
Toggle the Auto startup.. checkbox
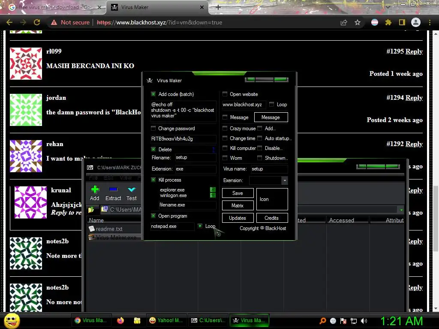pyautogui.click(x=259, y=138)
